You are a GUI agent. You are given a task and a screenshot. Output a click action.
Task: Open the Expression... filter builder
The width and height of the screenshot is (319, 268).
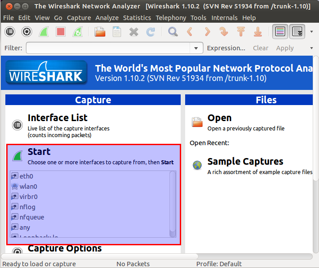(x=226, y=48)
